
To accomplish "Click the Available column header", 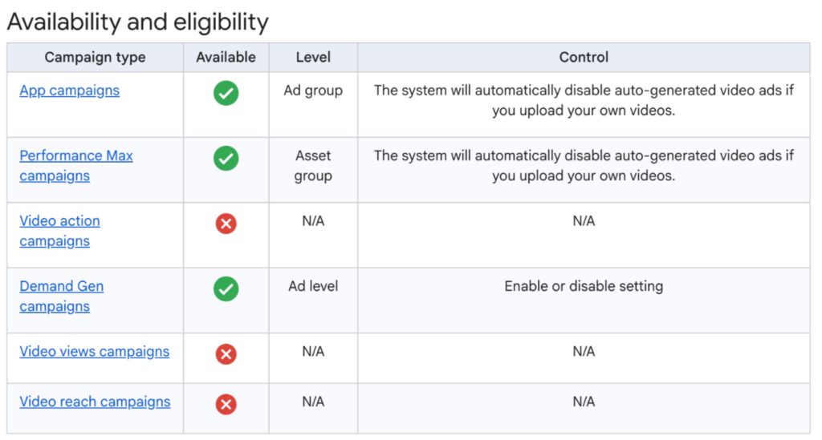I will (226, 58).
